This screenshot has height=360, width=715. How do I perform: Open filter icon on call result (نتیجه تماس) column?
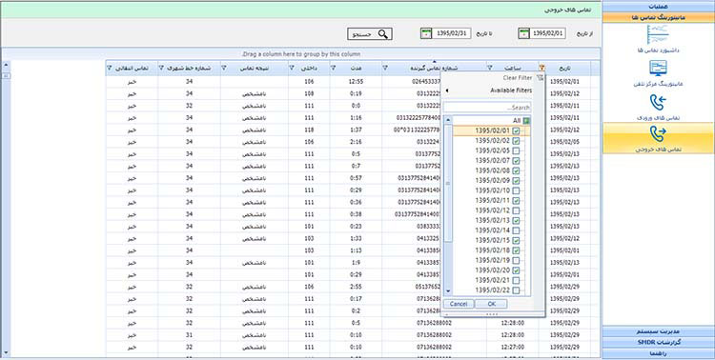[x=224, y=68]
